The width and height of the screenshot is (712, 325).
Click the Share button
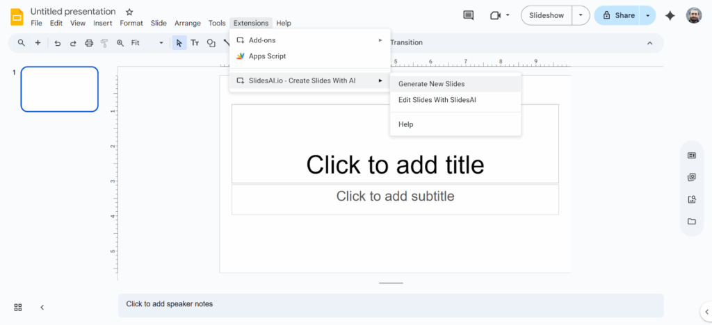tap(618, 15)
